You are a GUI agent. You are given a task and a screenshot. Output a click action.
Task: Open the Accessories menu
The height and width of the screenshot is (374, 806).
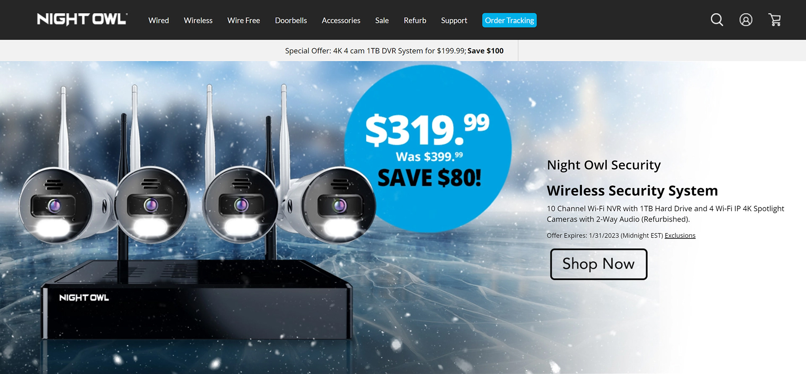click(341, 20)
